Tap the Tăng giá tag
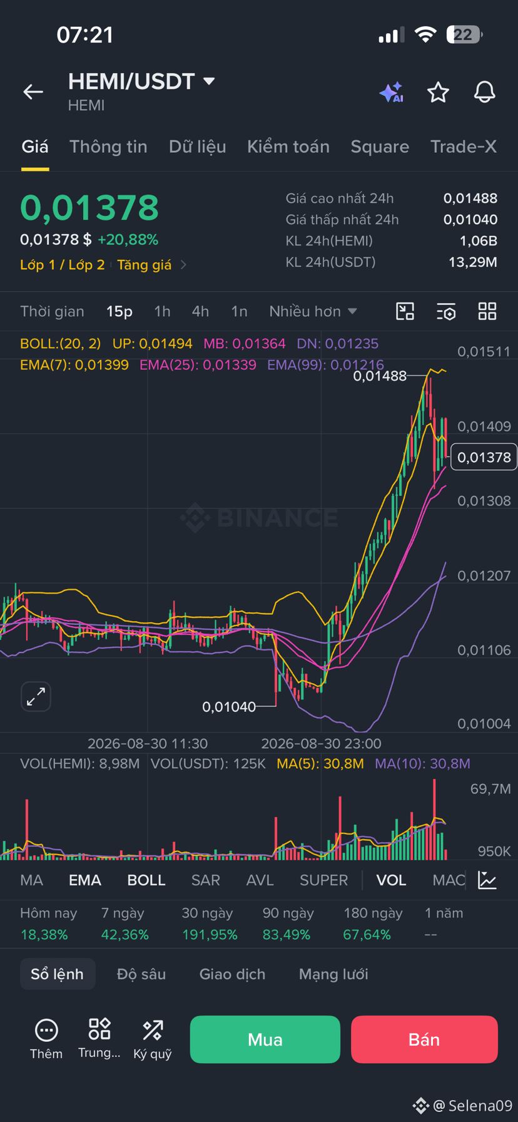The height and width of the screenshot is (1122, 518). pyautogui.click(x=145, y=265)
